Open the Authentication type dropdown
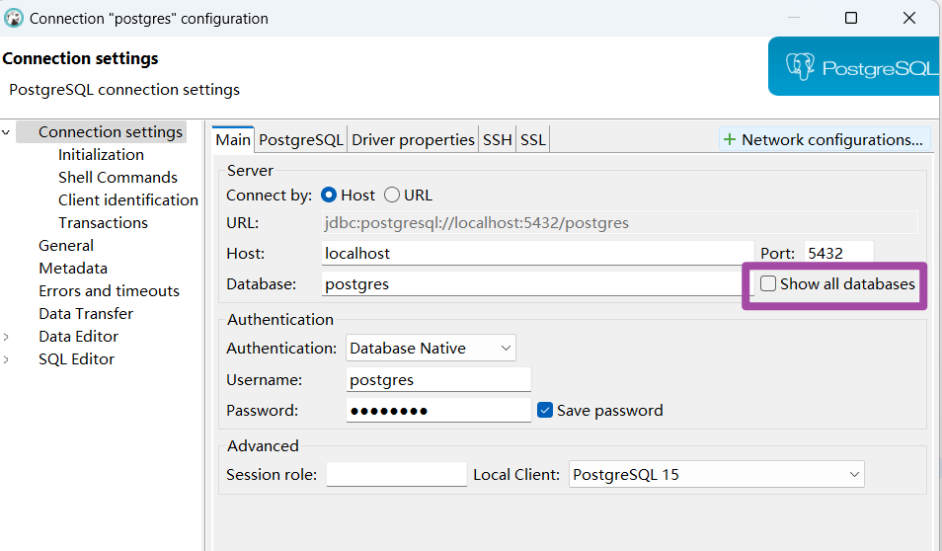The image size is (942, 551). tap(431, 348)
